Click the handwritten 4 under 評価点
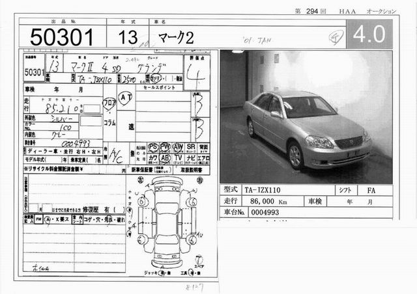The image size is (417, 294). click(195, 75)
